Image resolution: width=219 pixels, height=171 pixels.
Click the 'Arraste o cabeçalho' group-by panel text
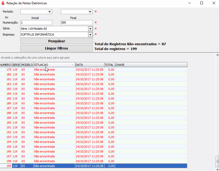point(35,58)
